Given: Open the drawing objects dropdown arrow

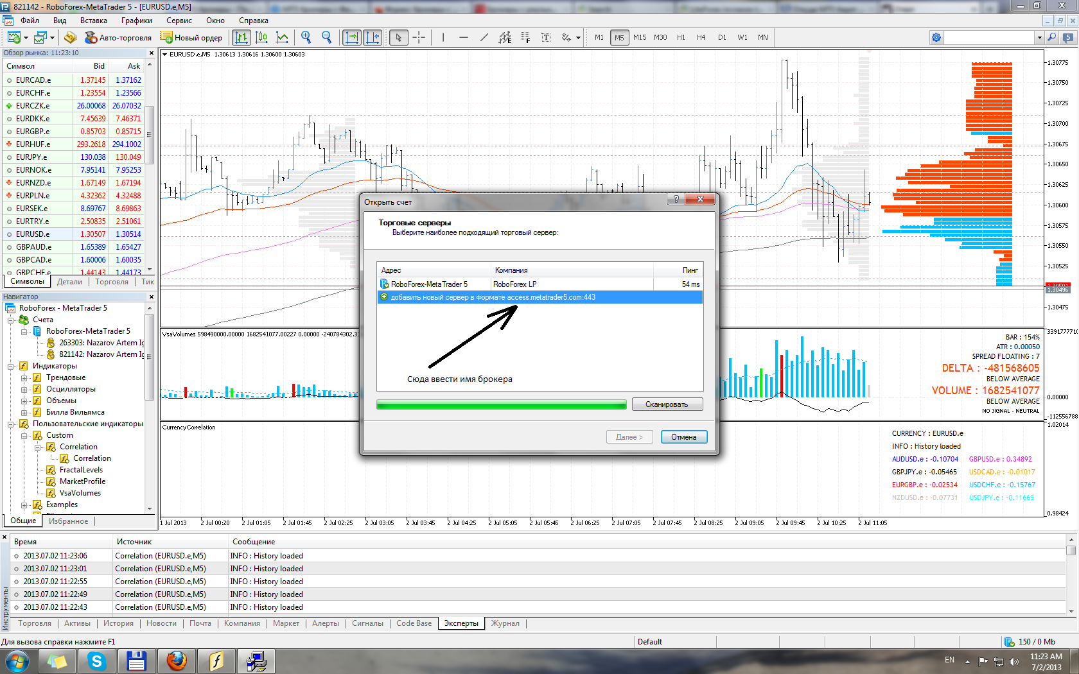Looking at the screenshot, I should (578, 37).
